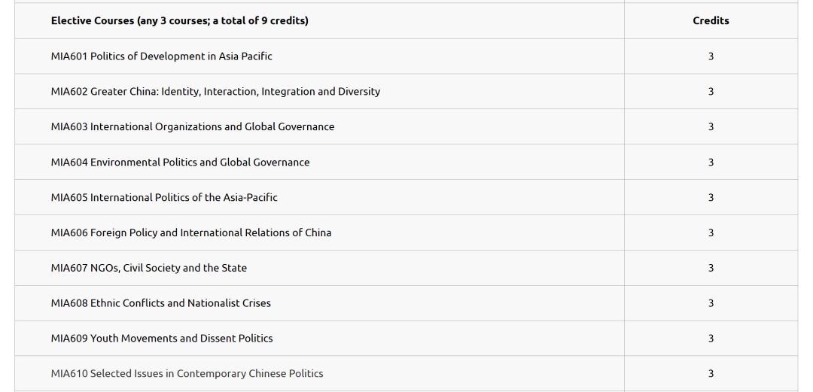Select the MIA602 Greater China course title
Image resolution: width=813 pixels, height=392 pixels.
[215, 92]
